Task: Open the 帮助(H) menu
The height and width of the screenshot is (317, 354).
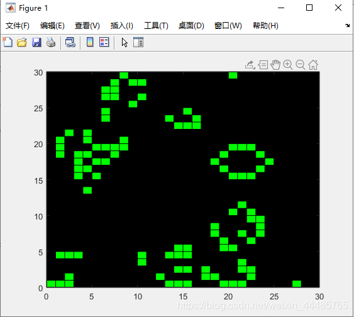Action: pyautogui.click(x=265, y=26)
